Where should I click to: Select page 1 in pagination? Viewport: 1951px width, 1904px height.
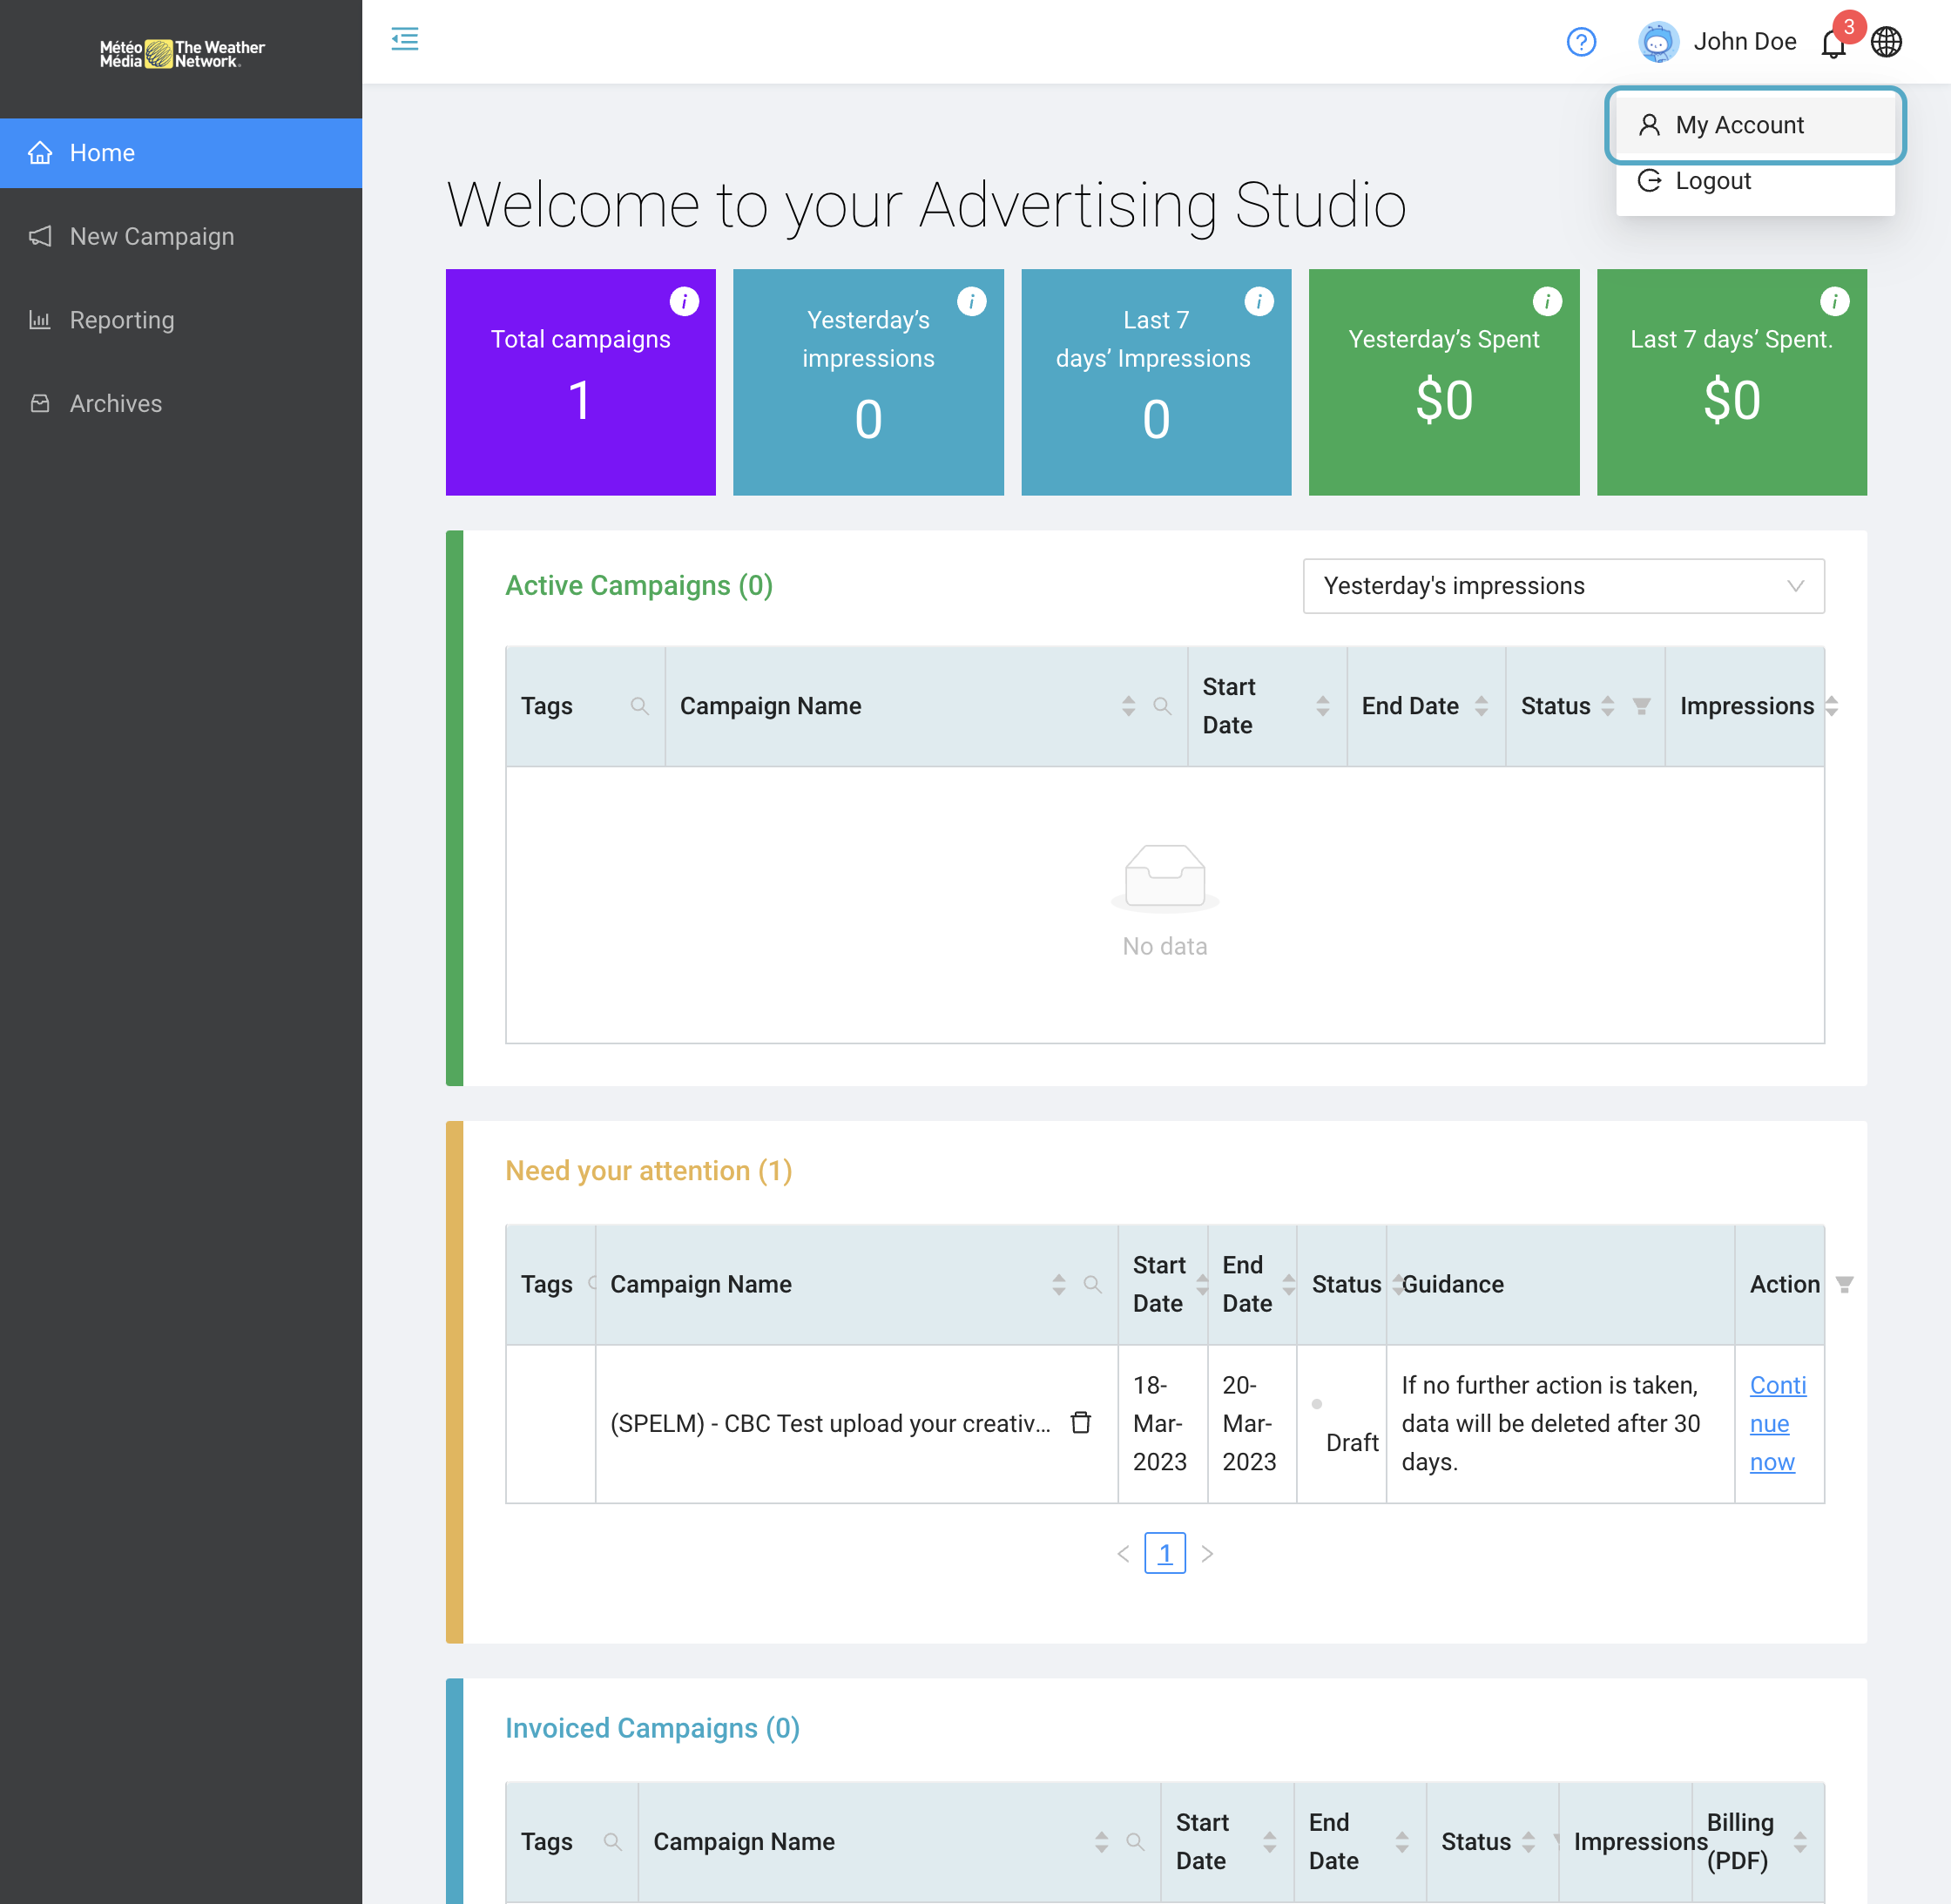tap(1165, 1553)
